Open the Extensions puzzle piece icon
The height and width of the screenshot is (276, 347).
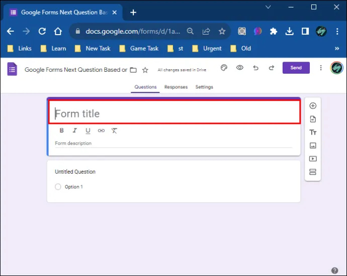pos(274,31)
